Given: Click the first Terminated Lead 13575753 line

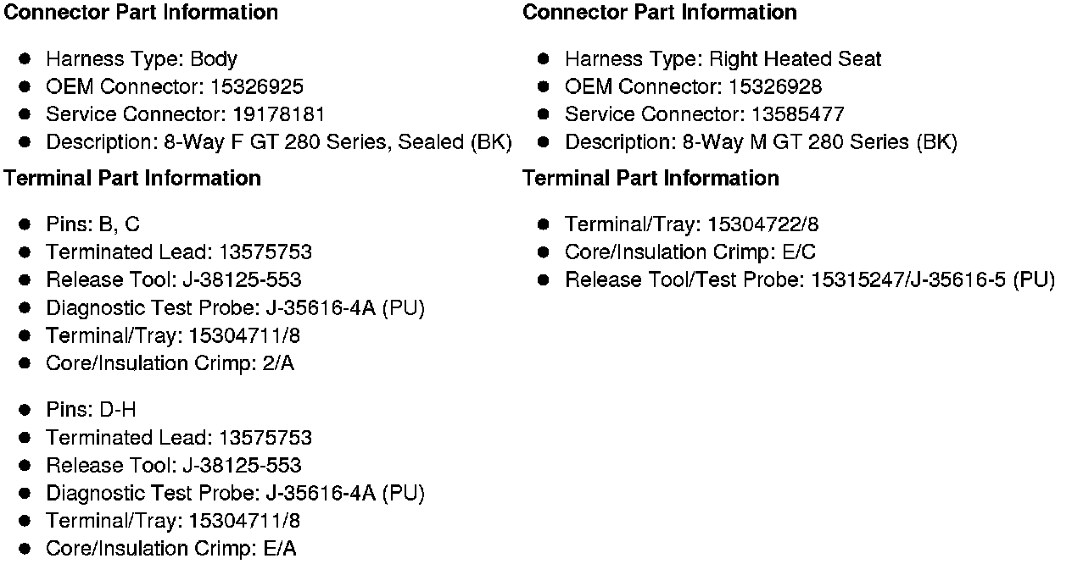Looking at the screenshot, I should tap(179, 252).
